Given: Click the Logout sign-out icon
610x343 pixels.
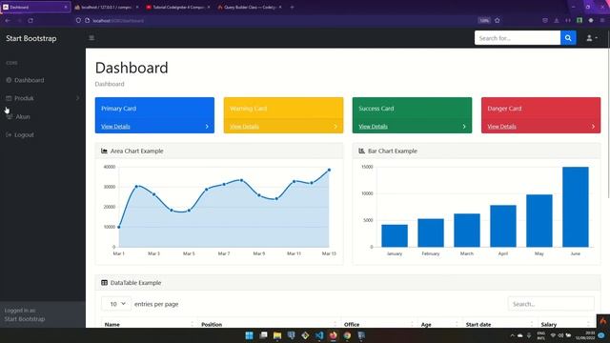Looking at the screenshot, I should coord(9,135).
